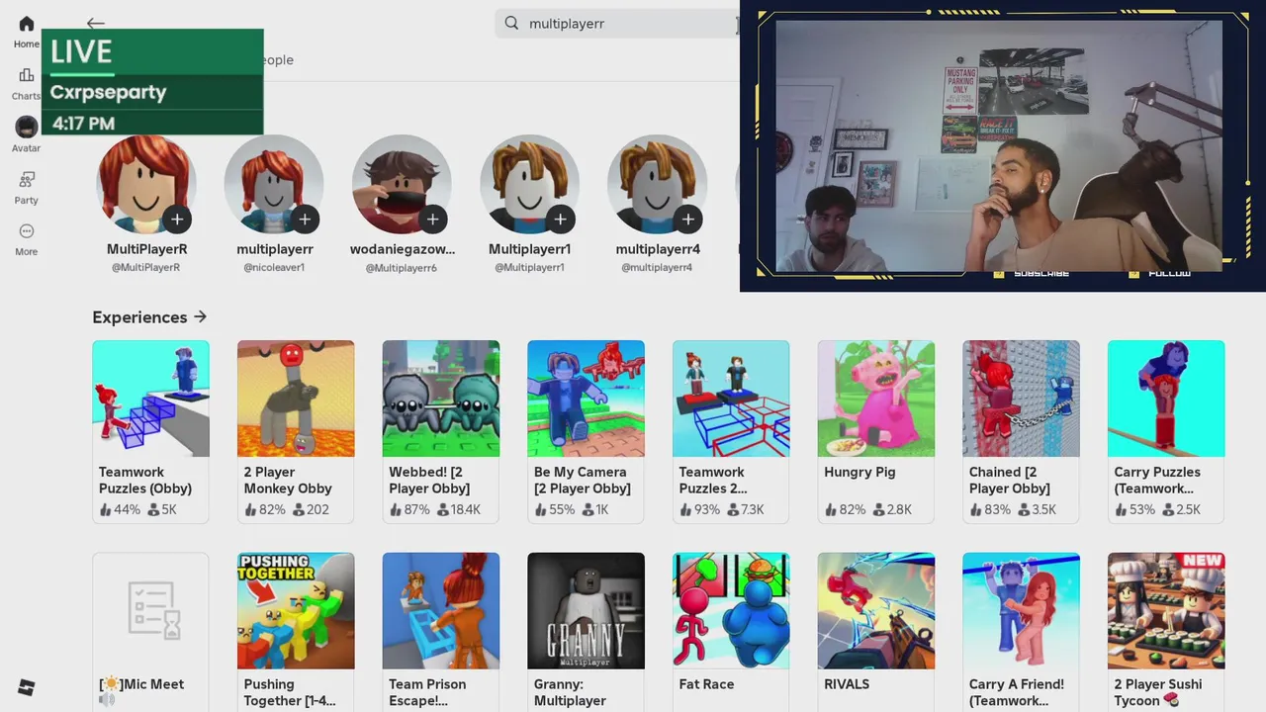Open Hungry Pig experience thumbnail

[x=876, y=399]
